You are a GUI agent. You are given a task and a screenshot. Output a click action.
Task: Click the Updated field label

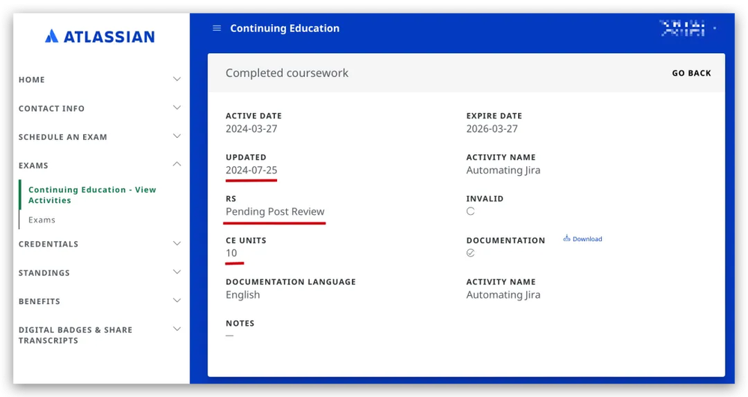click(246, 157)
